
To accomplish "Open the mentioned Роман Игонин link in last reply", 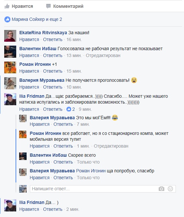I will [91, 171].
